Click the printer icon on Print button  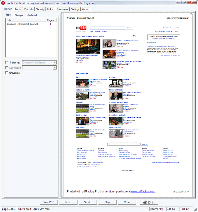(145, 202)
